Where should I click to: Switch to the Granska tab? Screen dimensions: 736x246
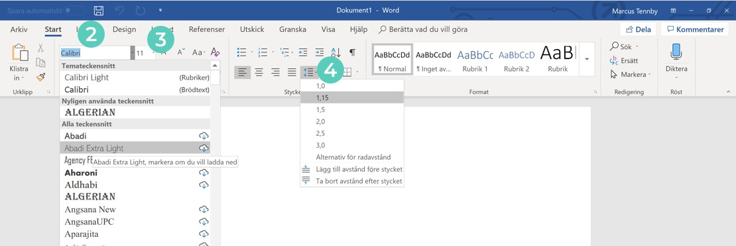coord(293,29)
